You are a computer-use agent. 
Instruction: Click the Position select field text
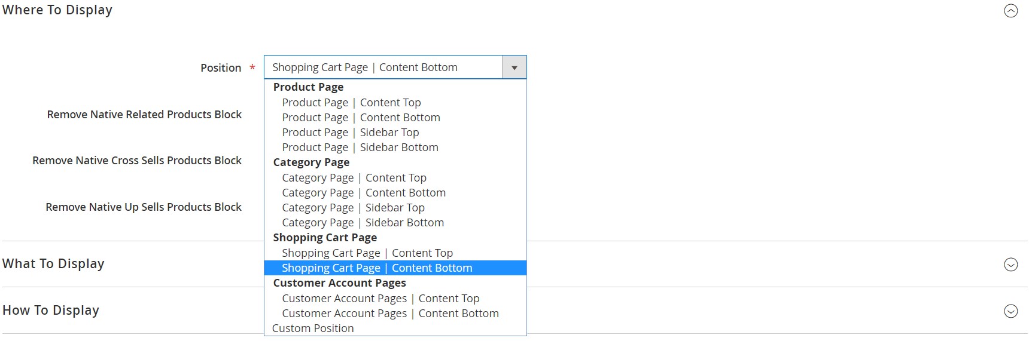365,67
